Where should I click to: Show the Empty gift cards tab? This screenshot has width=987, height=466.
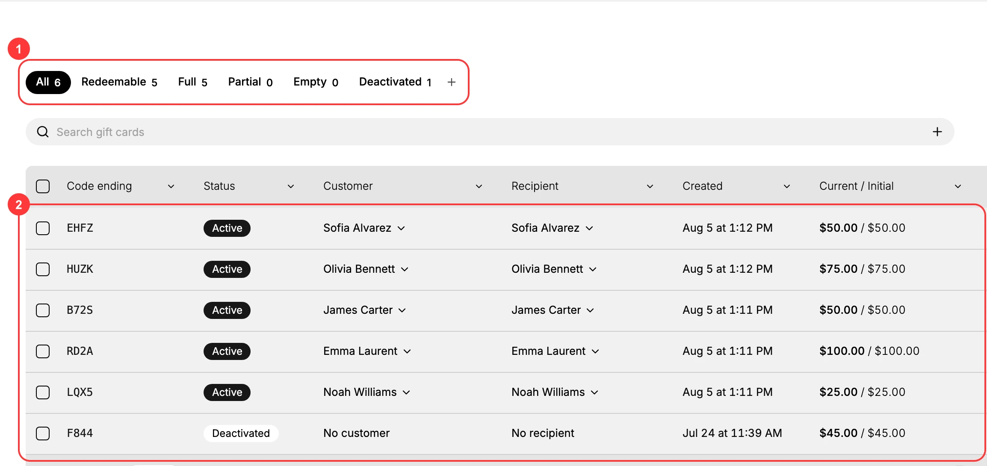pyautogui.click(x=316, y=82)
